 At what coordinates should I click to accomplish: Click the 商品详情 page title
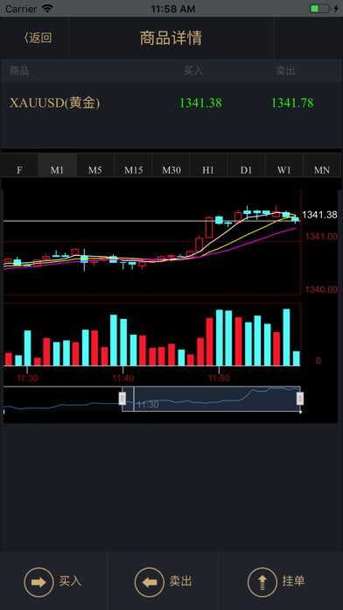pos(171,39)
